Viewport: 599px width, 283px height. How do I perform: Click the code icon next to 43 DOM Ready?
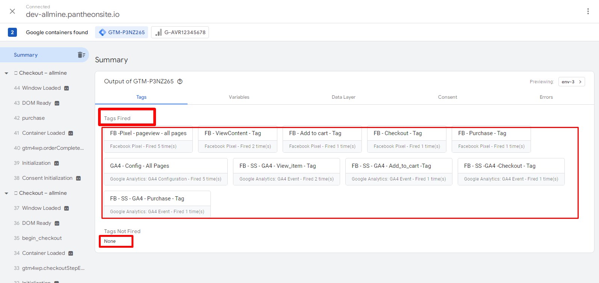[57, 103]
